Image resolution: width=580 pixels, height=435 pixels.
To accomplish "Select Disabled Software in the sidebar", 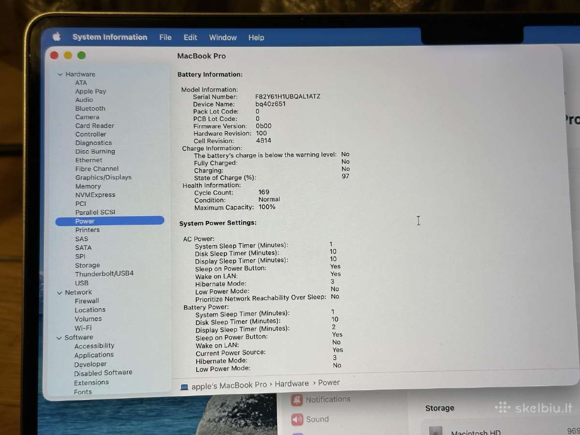I will click(103, 373).
